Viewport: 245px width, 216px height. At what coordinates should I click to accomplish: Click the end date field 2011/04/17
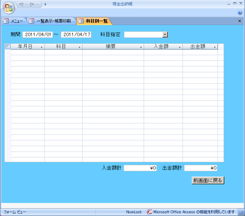point(76,35)
